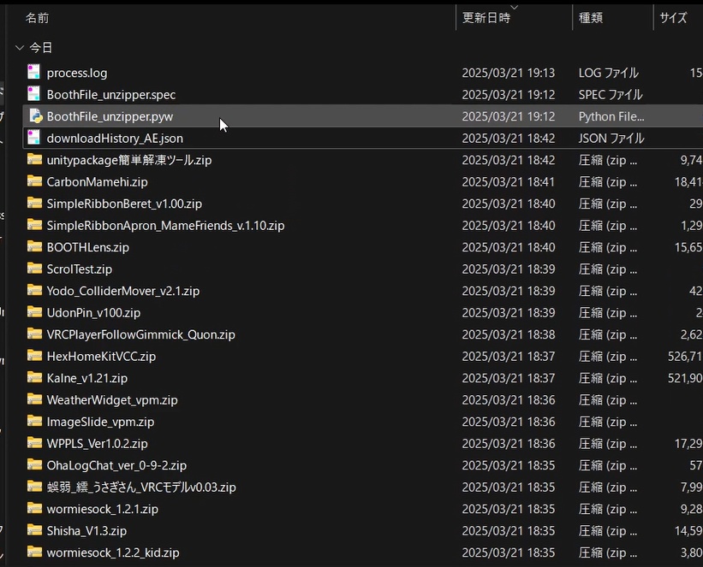Click the Python icon of BoothFile_unzipper.pyw
Screen dimensions: 703x567
(35, 116)
